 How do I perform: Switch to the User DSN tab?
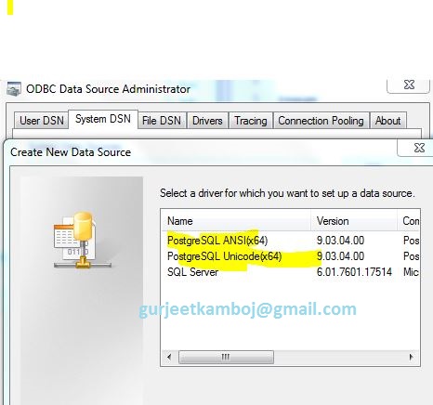42,121
